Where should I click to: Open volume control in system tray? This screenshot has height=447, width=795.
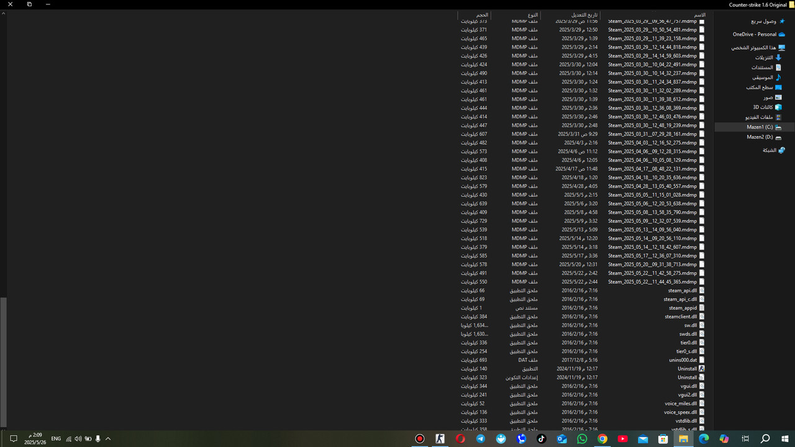[x=78, y=439]
